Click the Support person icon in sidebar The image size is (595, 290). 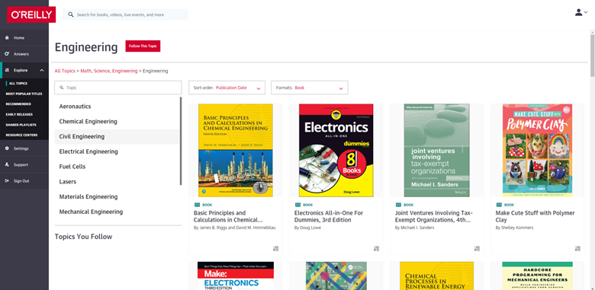(x=7, y=164)
